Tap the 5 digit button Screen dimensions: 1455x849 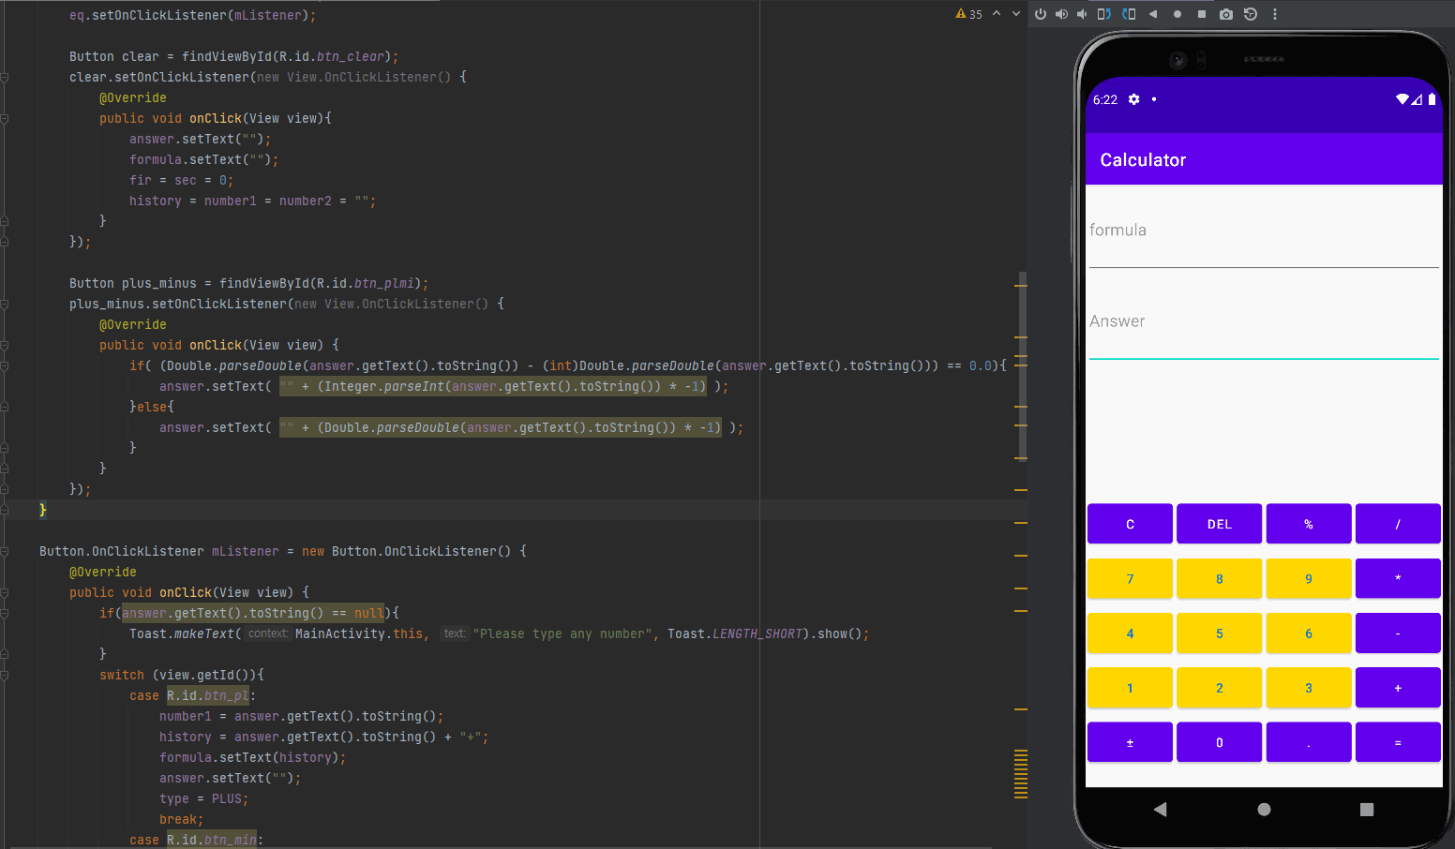click(1220, 633)
